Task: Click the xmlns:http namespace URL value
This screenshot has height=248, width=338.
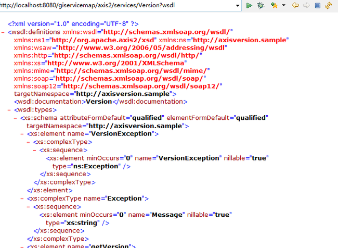Action: coord(127,56)
